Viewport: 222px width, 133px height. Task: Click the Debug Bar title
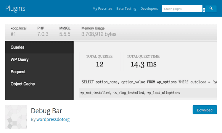pos(46,111)
